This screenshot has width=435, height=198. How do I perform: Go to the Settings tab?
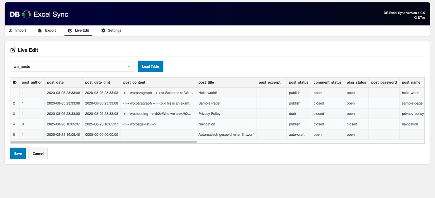tap(111, 30)
